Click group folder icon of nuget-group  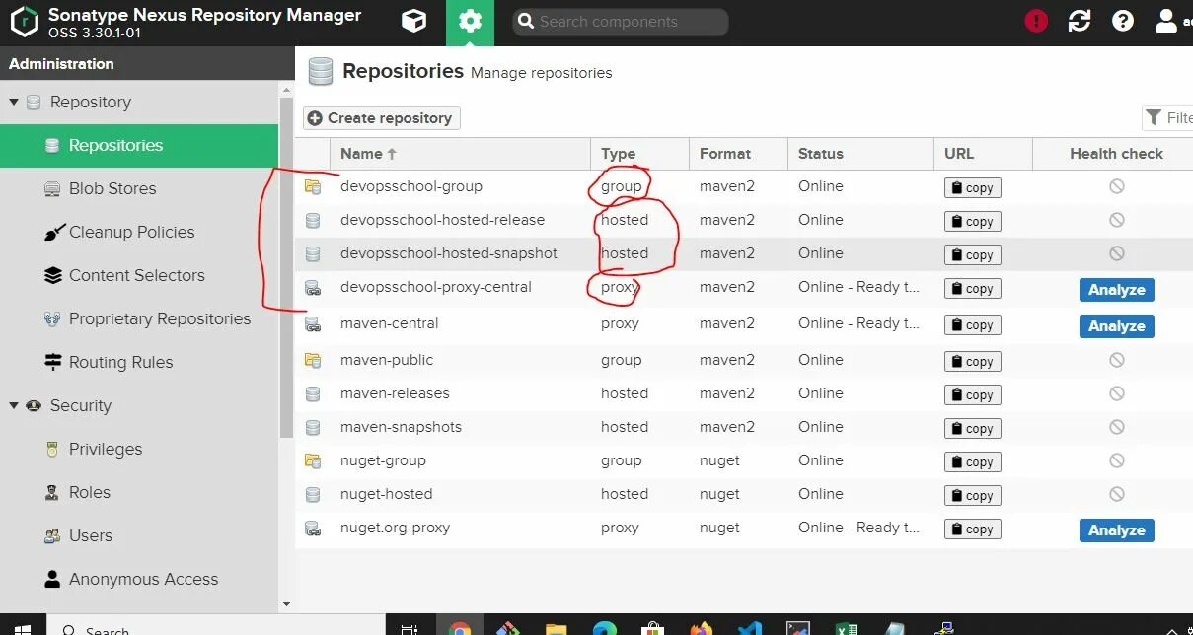click(x=313, y=460)
